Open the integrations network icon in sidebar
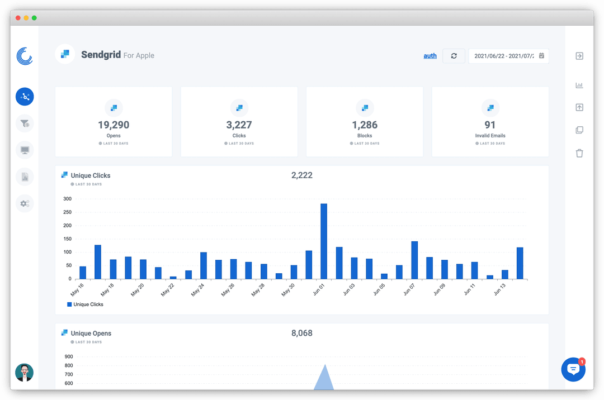 [x=25, y=97]
